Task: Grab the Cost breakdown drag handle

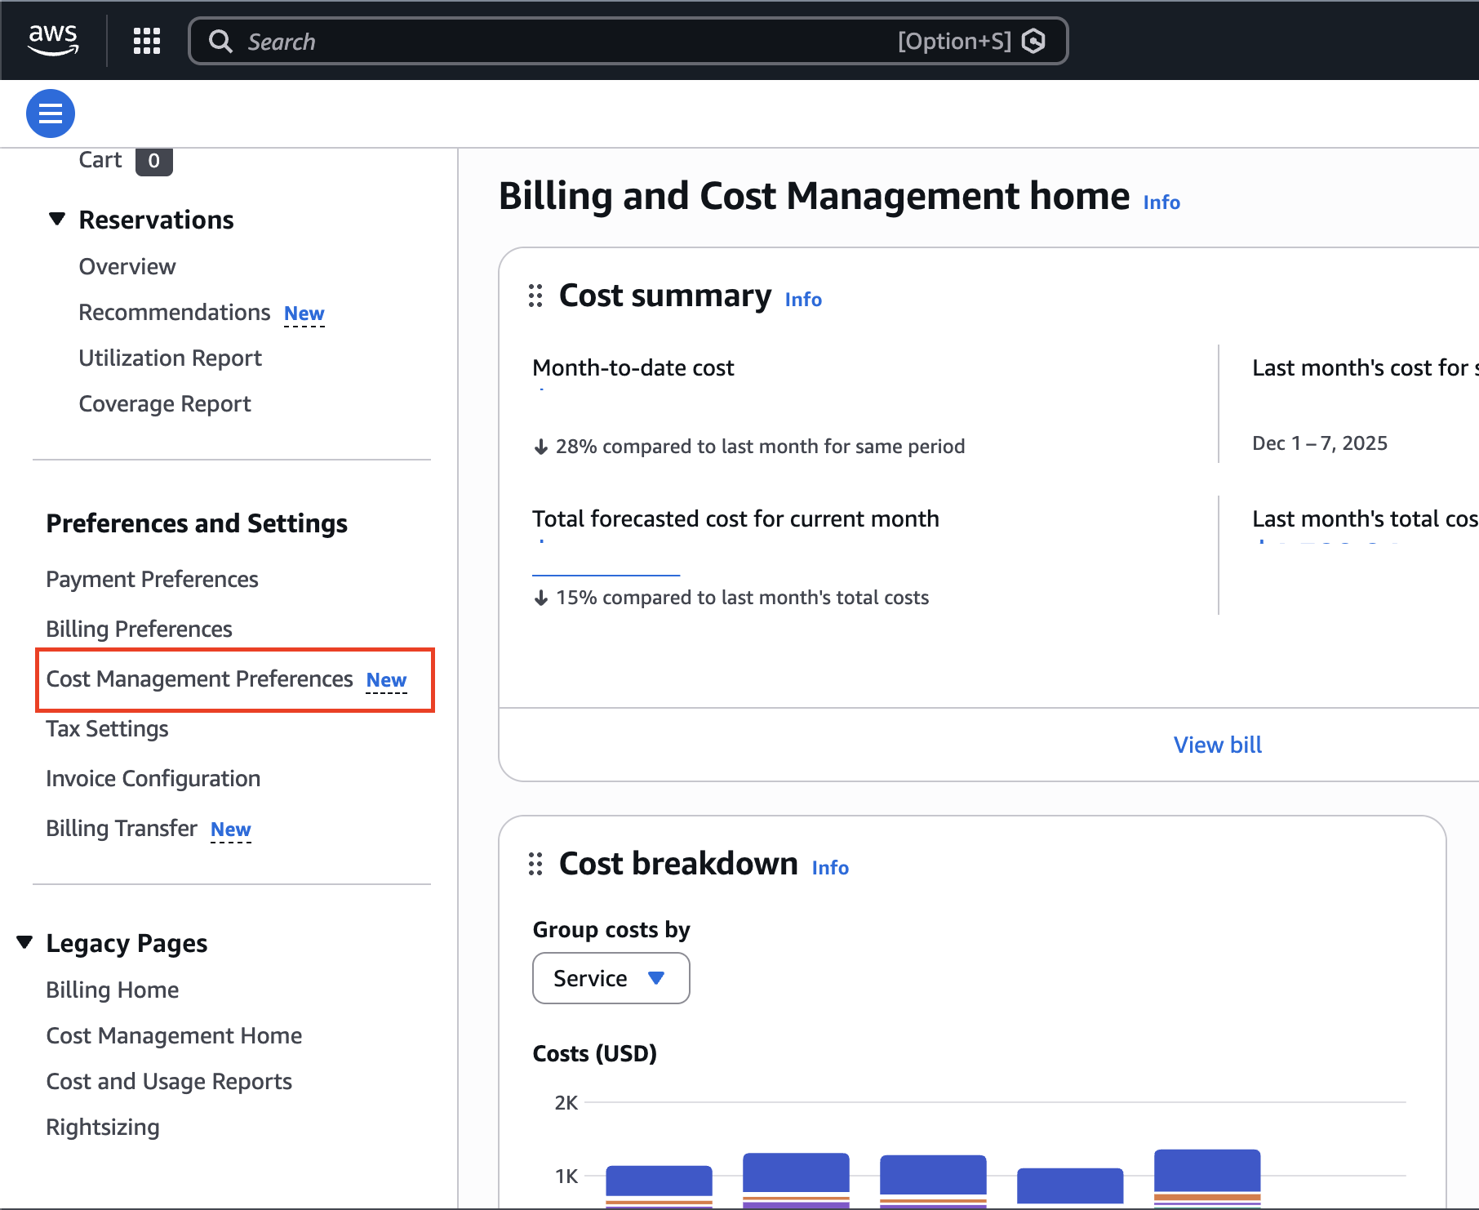Action: pyautogui.click(x=535, y=864)
